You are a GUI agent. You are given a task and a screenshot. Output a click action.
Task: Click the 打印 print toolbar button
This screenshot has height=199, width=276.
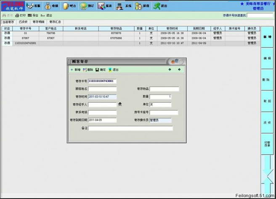tap(21, 16)
